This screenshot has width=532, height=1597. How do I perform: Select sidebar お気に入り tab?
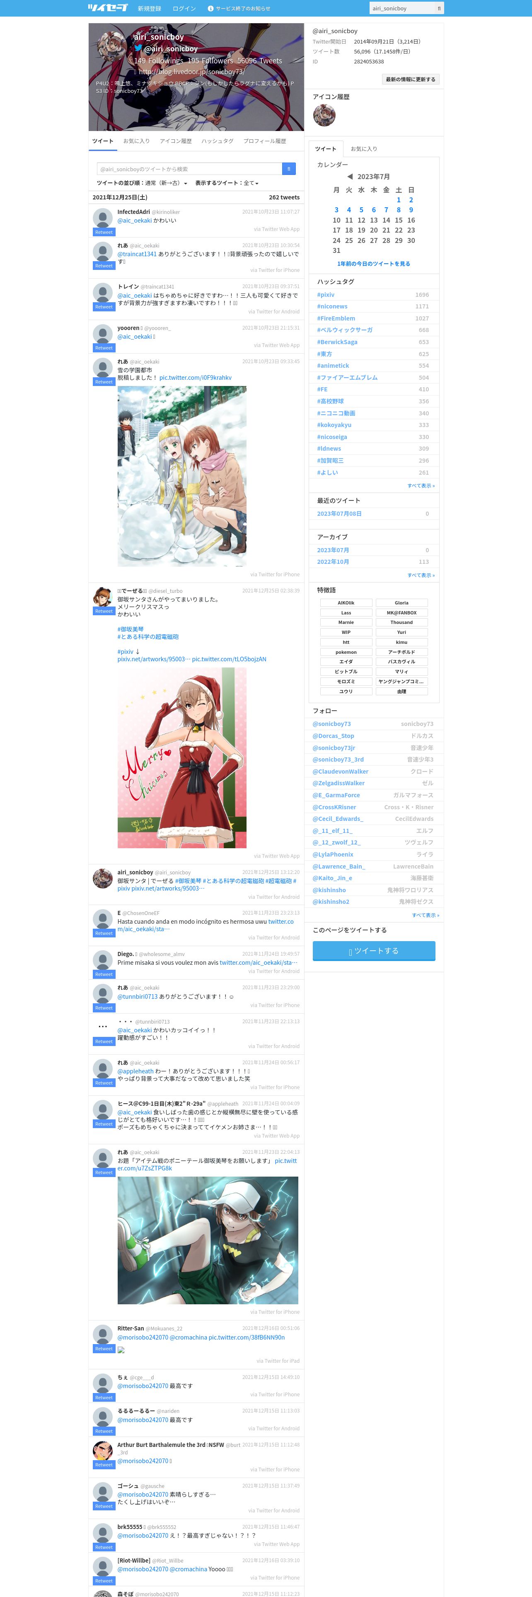[x=363, y=149]
